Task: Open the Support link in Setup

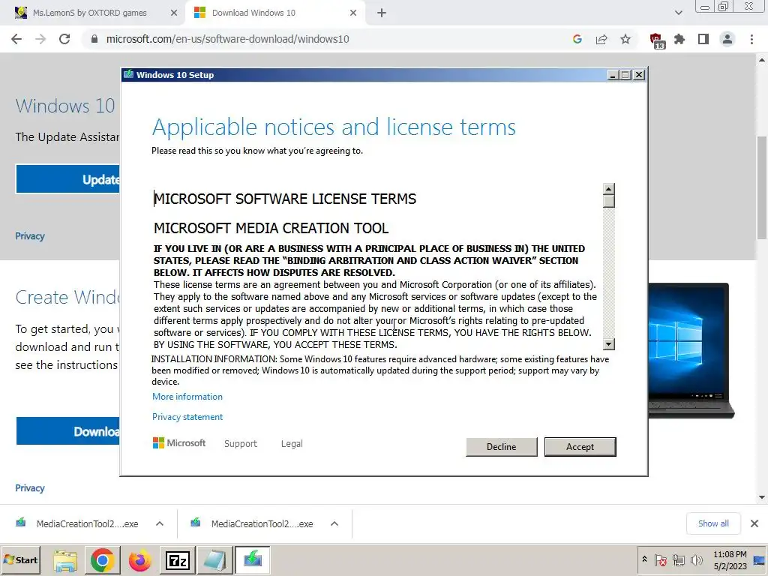Action: click(x=241, y=444)
